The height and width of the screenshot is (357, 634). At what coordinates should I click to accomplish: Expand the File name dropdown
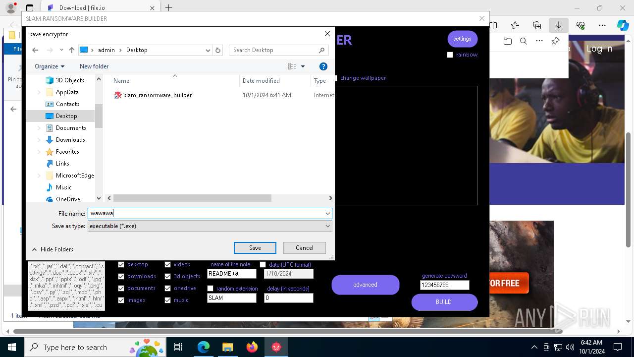[327, 214]
